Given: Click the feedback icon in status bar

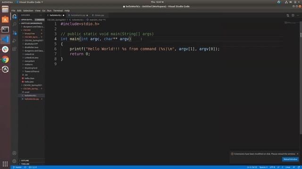Looking at the screenshot, I should click(x=294, y=167).
